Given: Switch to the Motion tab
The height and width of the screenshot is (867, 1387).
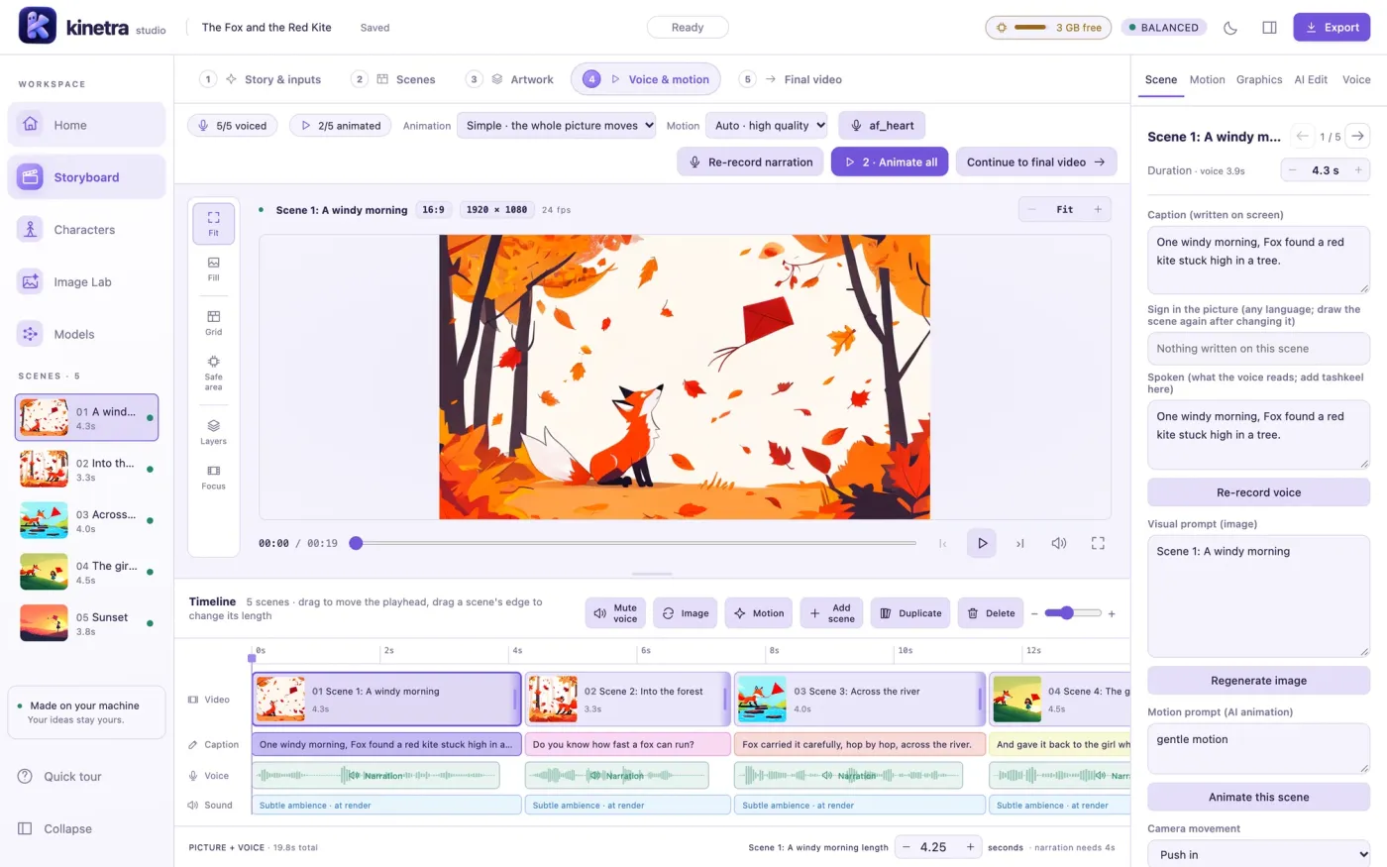Looking at the screenshot, I should point(1207,79).
